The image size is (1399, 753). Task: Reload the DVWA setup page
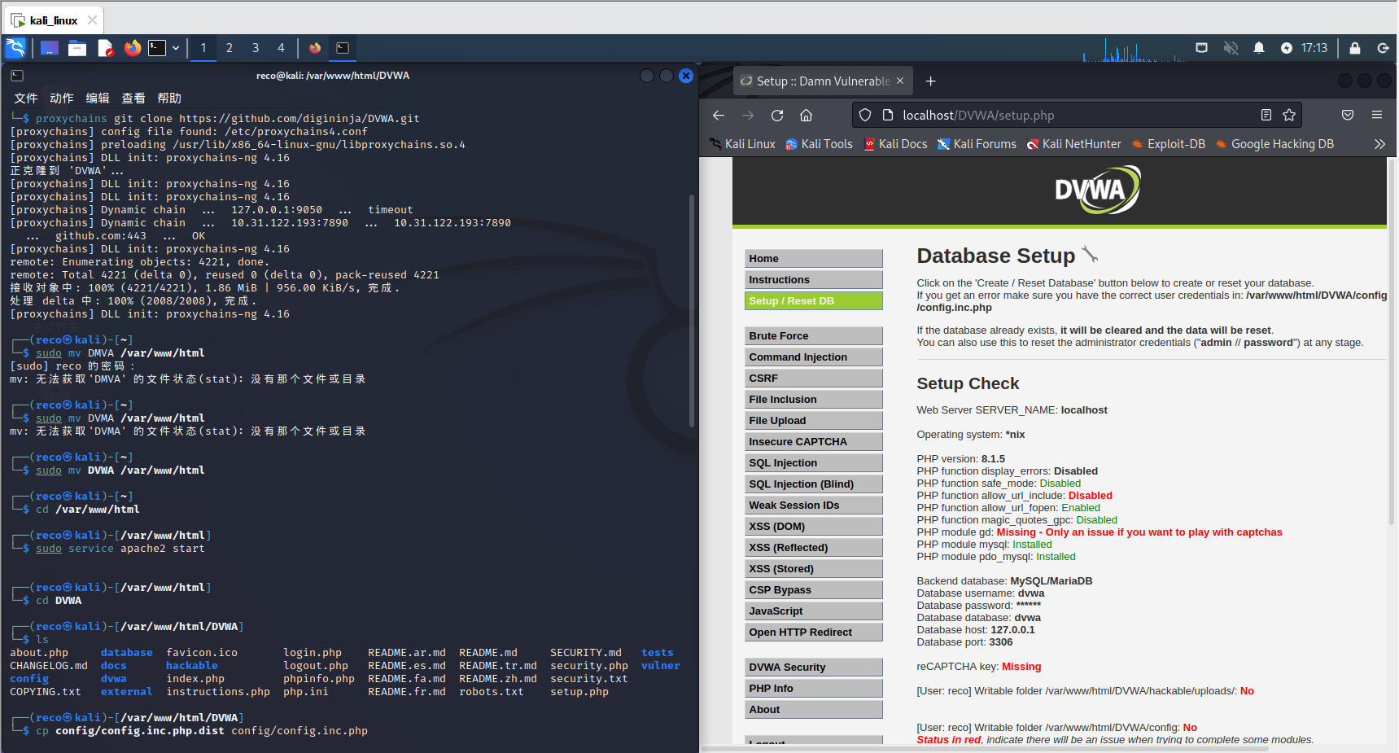point(777,116)
